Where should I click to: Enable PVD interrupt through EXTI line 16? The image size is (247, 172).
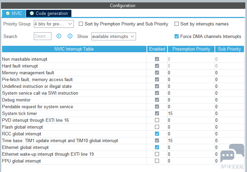point(157,120)
